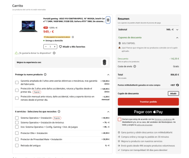The width and height of the screenshot is (189, 158).
Task: Check Protector de Privacidad Mate + Instalación
Action: (17, 139)
